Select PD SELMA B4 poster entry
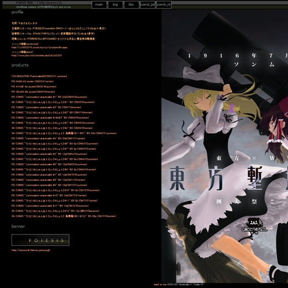The width and height of the screenshot is (288, 288). pos(33,92)
